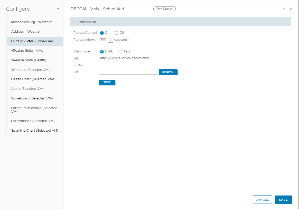The height and width of the screenshot is (209, 299).
Task: Save the widget configuration
Action: 283,200
